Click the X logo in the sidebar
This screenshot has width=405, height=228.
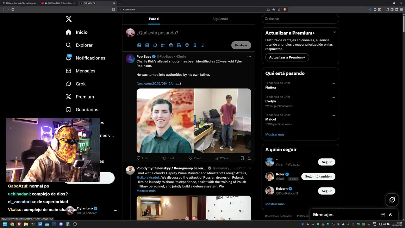coord(69,19)
